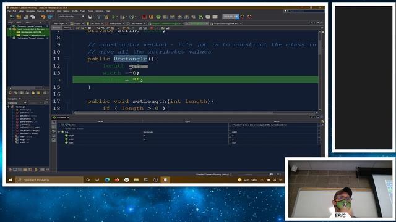The image size is (396, 222).
Task: Click the green Continue debugger icon
Action: [x=158, y=17]
